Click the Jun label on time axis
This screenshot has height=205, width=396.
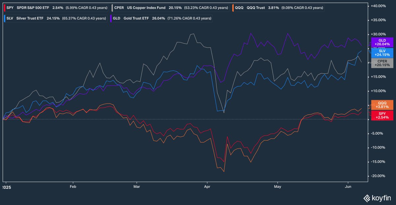point(348,186)
